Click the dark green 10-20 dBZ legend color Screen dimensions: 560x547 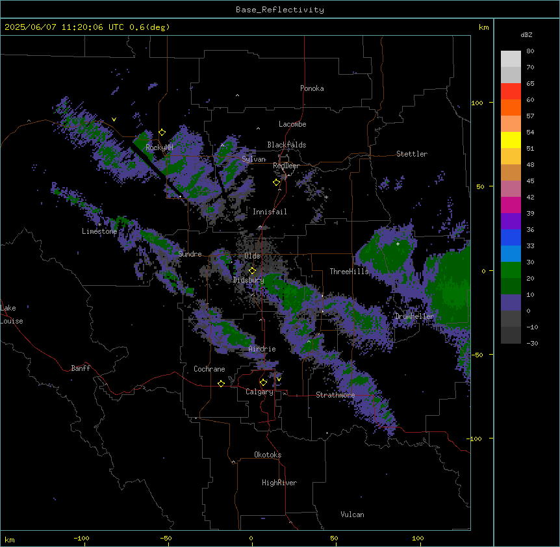coord(511,286)
